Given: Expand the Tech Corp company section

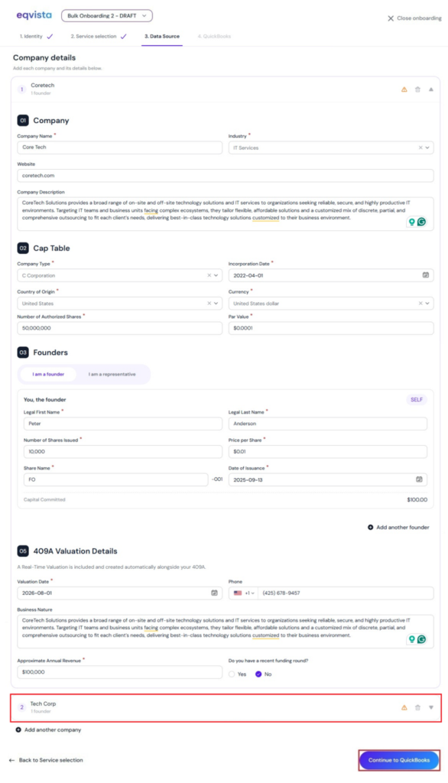Looking at the screenshot, I should tap(431, 707).
